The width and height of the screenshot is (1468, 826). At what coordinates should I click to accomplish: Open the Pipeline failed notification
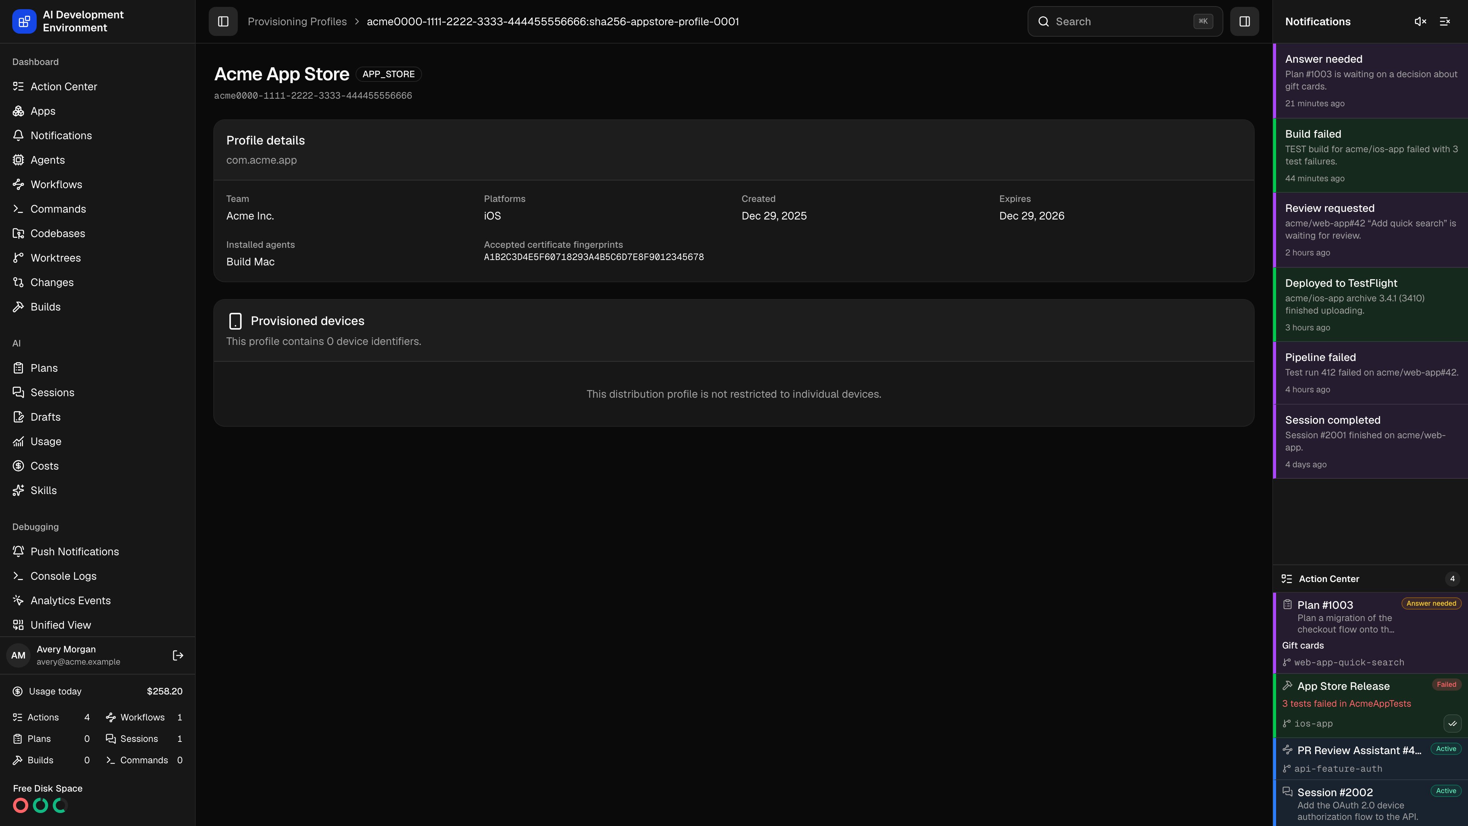(1371, 373)
